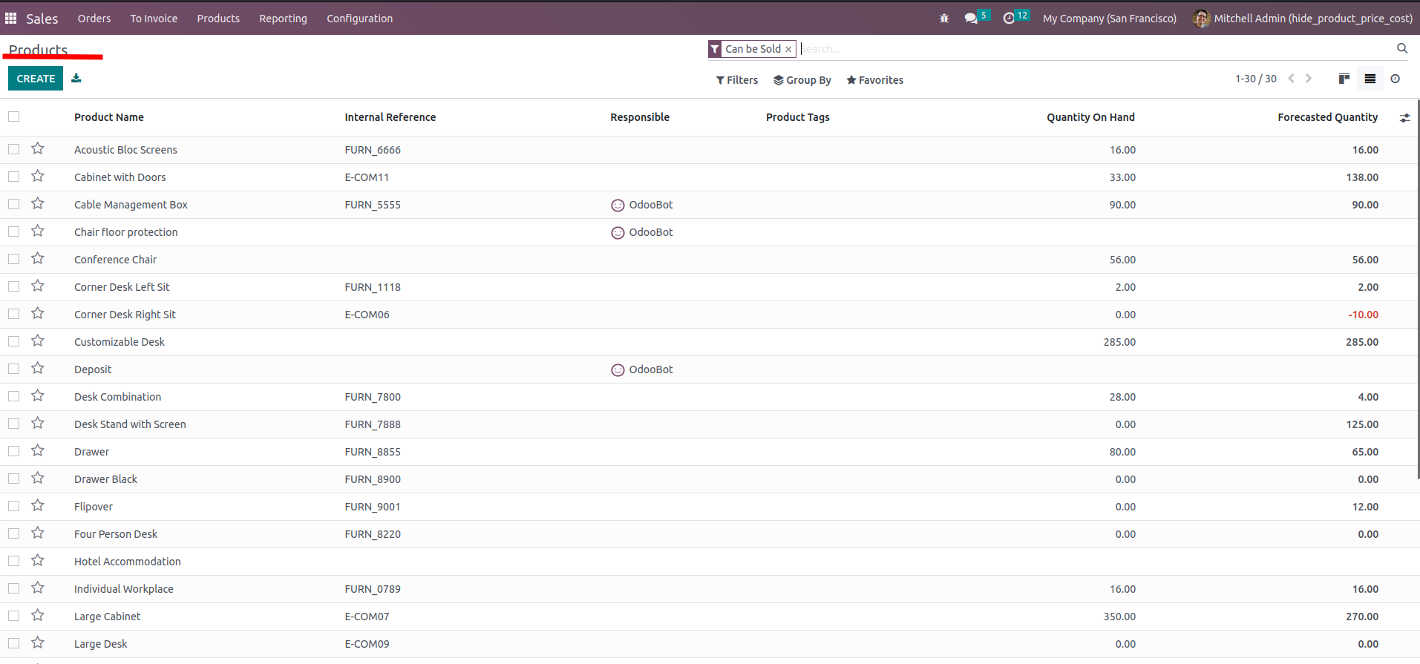This screenshot has width=1420, height=664.
Task: Open the Large Desk product row
Action: (x=709, y=644)
